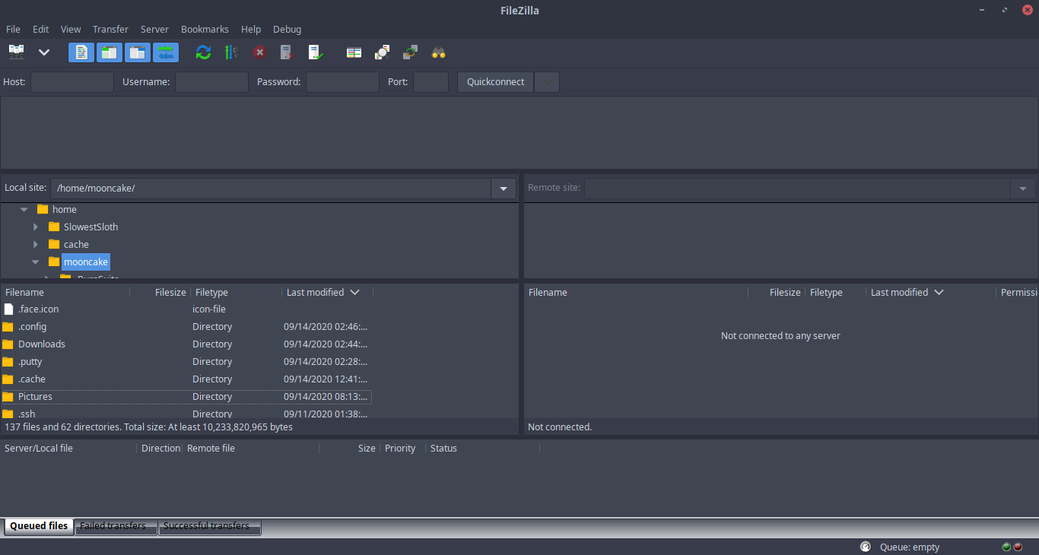The height and width of the screenshot is (555, 1039).
Task: Open the directory listing filters dialog
Action: pyautogui.click(x=354, y=52)
